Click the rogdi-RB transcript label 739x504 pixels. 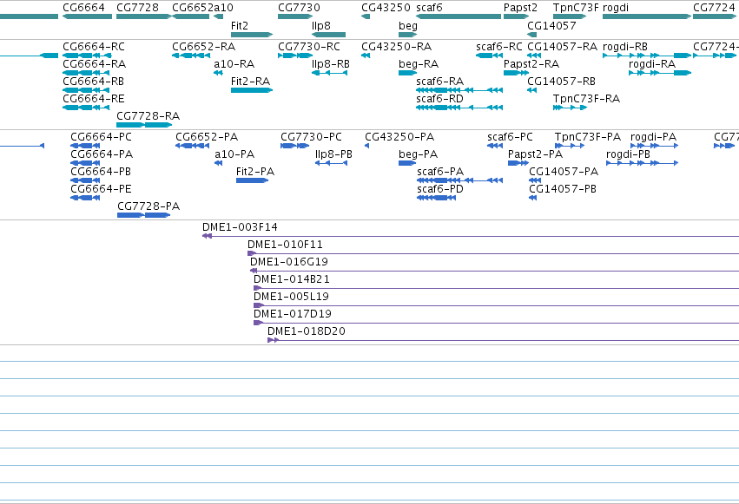pyautogui.click(x=625, y=47)
